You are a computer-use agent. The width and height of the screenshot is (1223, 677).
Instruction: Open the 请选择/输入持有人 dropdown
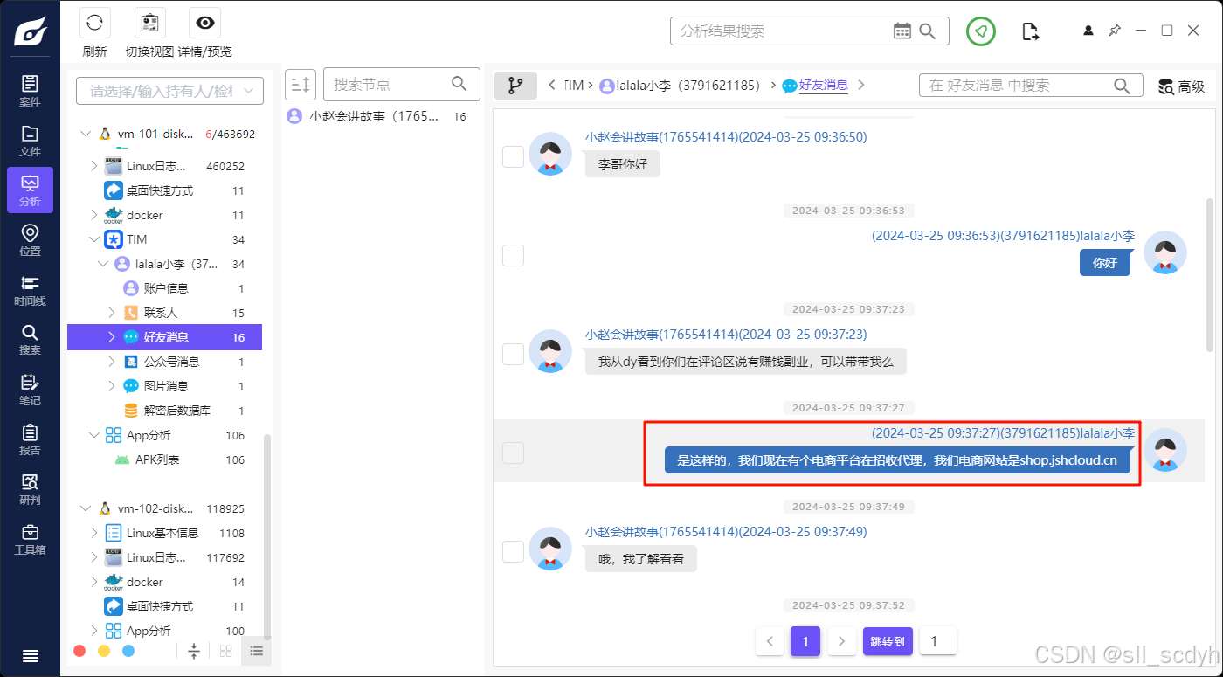click(x=169, y=91)
